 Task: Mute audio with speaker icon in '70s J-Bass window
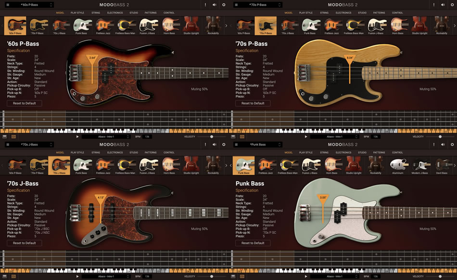pos(215,145)
